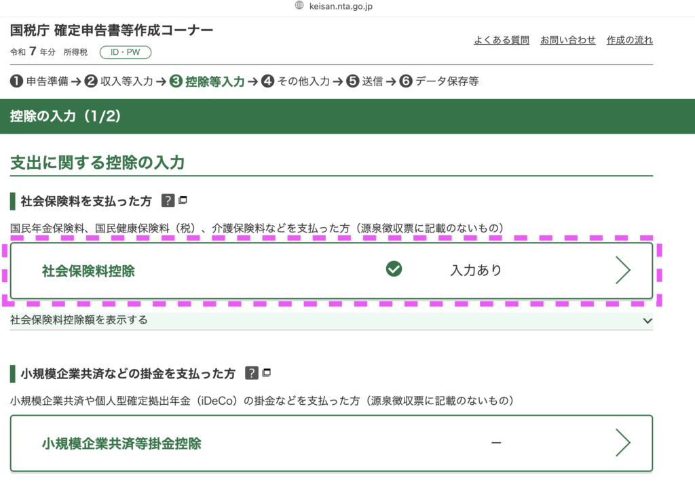Click right arrow on 小規模企業共済等掛金控除 row
This screenshot has width=695, height=493.
[622, 443]
